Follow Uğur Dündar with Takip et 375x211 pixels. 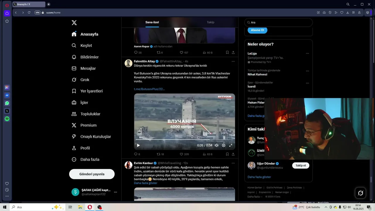[301, 166]
